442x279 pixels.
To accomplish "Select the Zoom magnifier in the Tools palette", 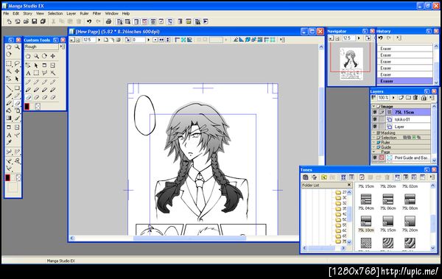I will click(x=17, y=47).
